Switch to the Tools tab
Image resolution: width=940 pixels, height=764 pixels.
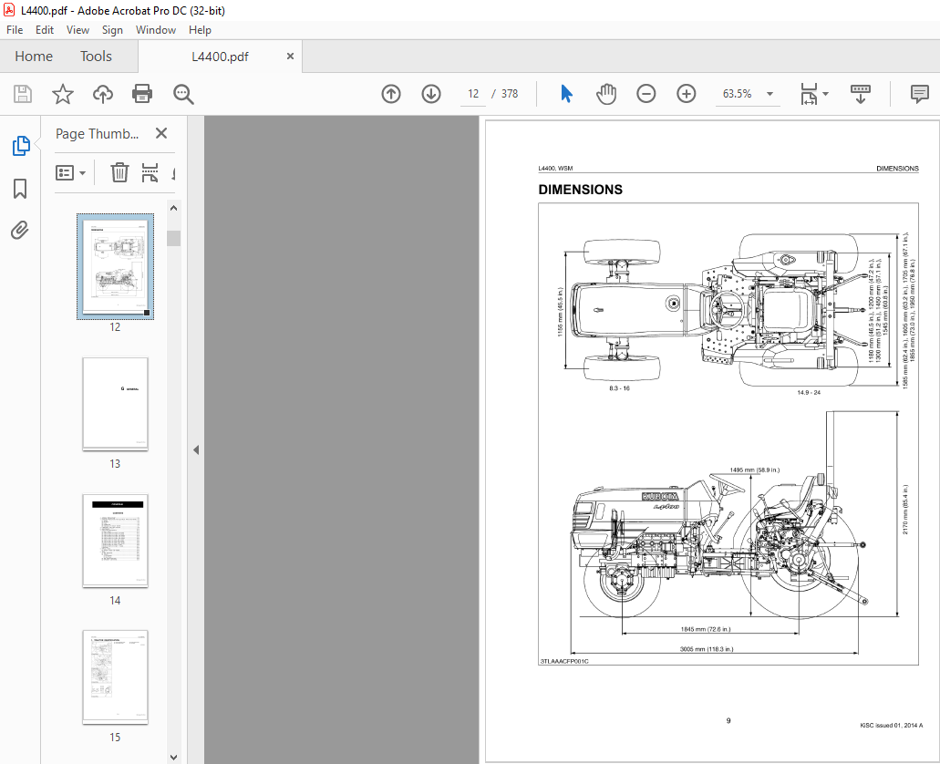96,57
